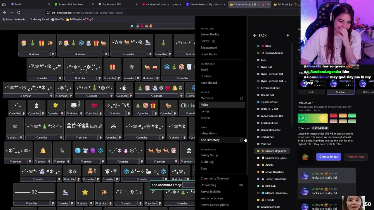
Task: Open the Engagement settings page
Action: pyautogui.click(x=209, y=48)
